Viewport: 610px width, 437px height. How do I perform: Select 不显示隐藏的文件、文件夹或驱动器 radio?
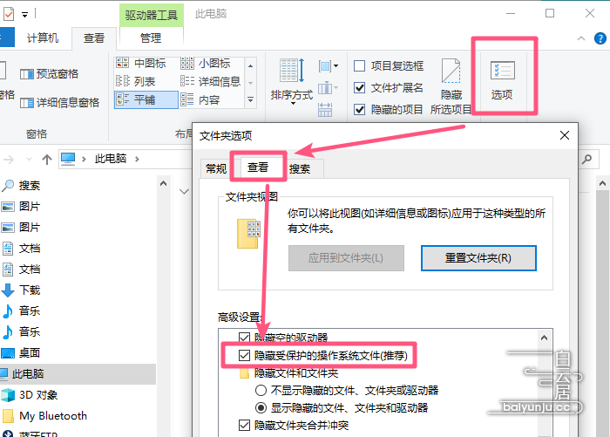pos(261,390)
